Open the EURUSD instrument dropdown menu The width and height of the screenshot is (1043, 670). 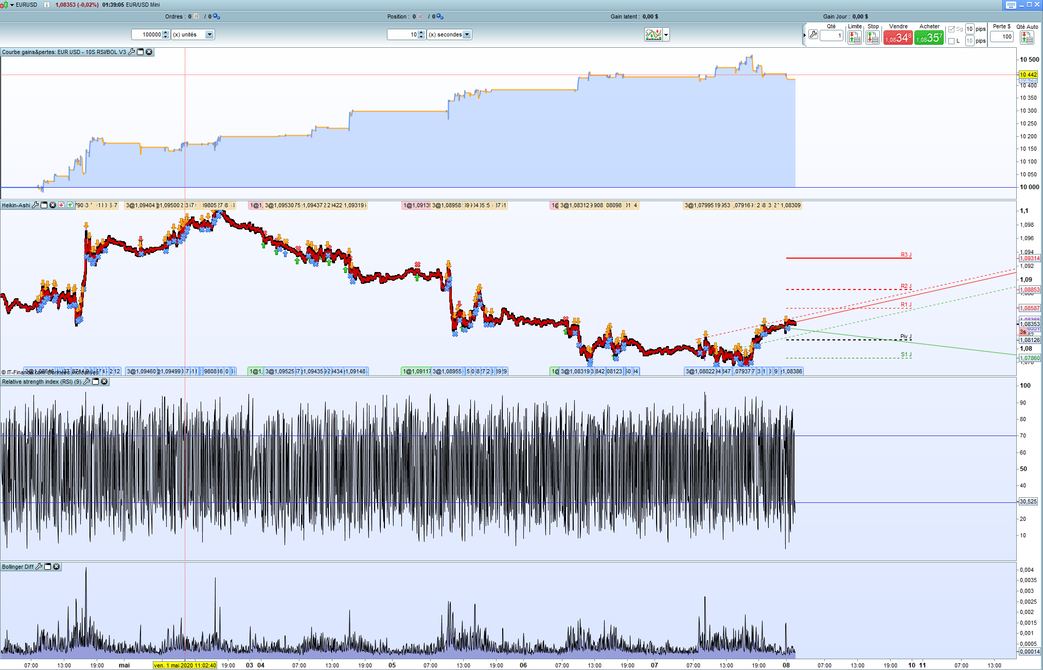click(x=12, y=5)
